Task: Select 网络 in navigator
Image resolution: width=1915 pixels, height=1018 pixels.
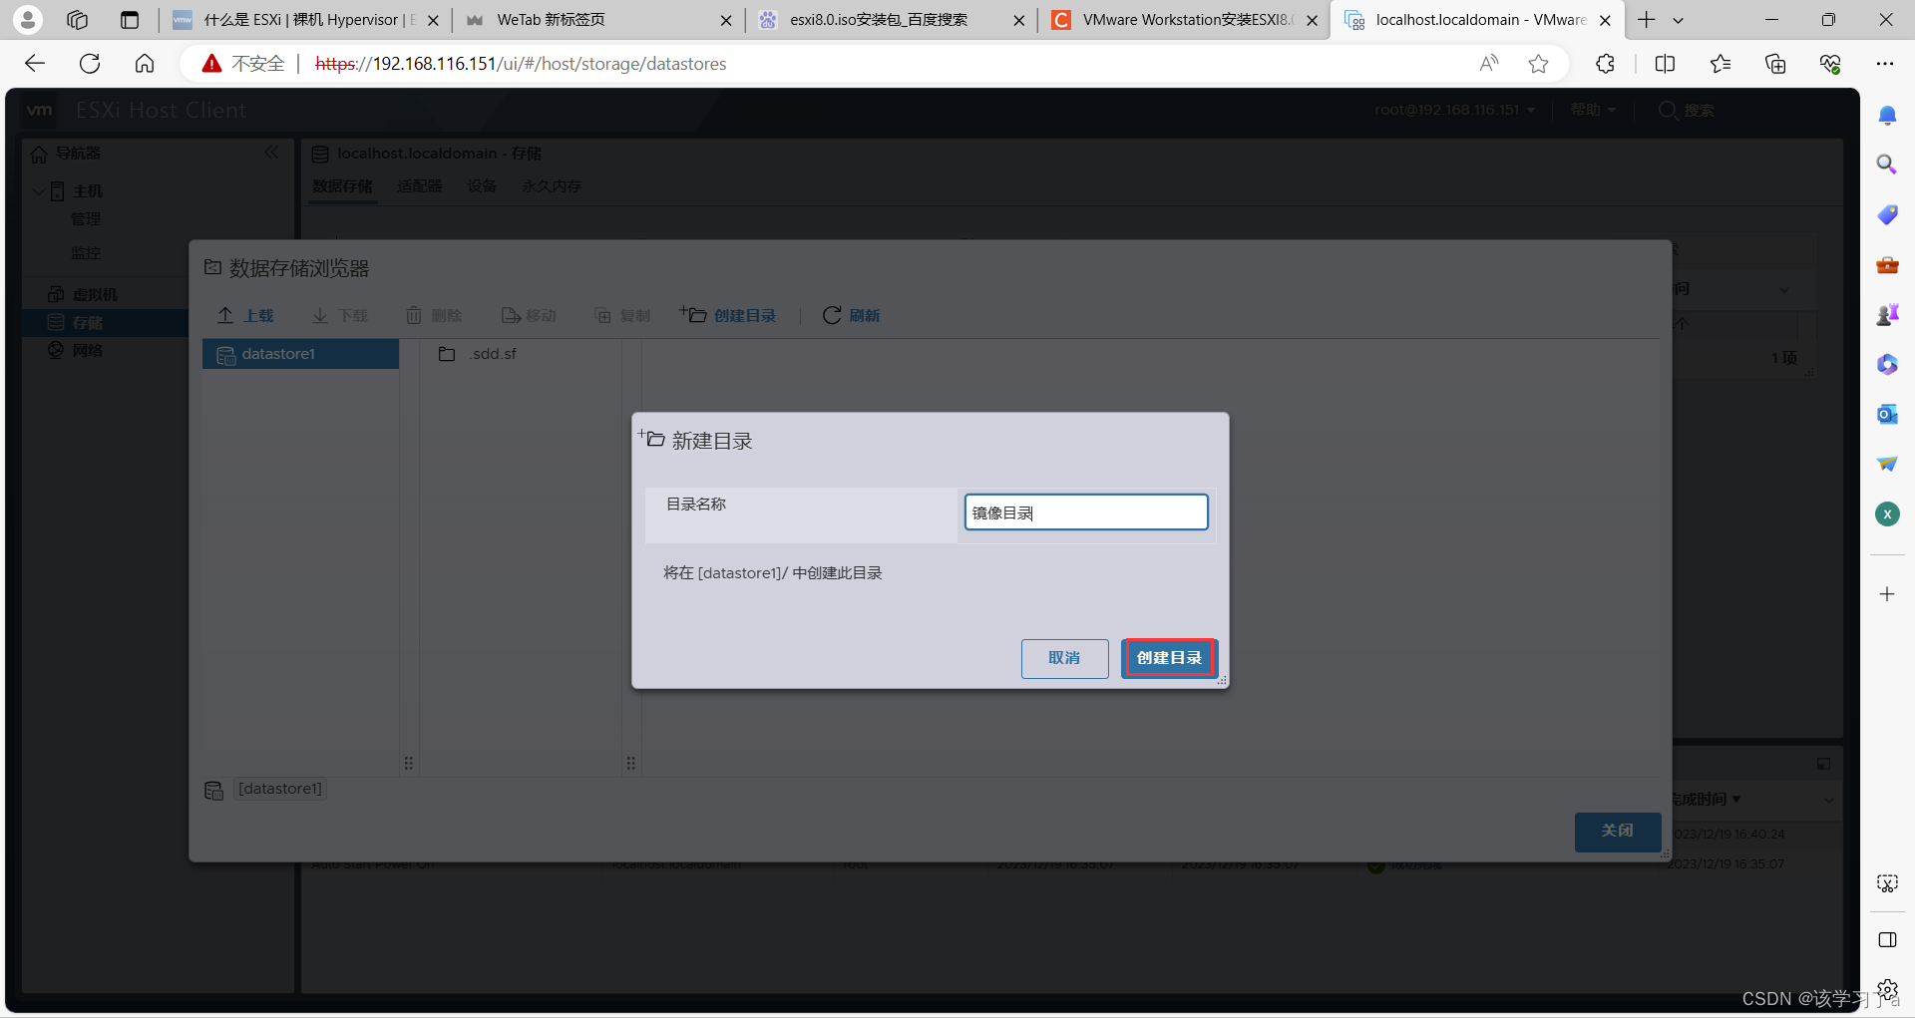Action: click(87, 350)
